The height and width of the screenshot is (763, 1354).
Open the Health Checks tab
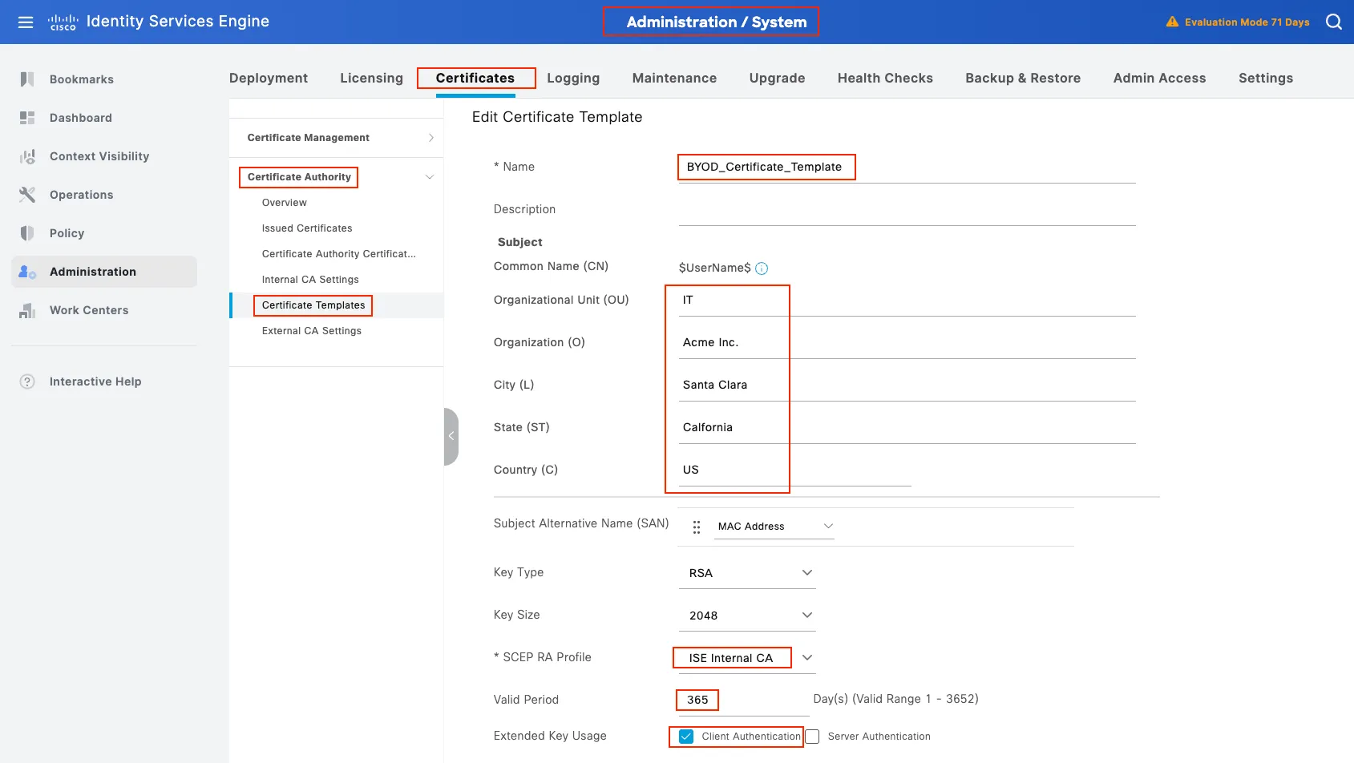[x=885, y=78]
